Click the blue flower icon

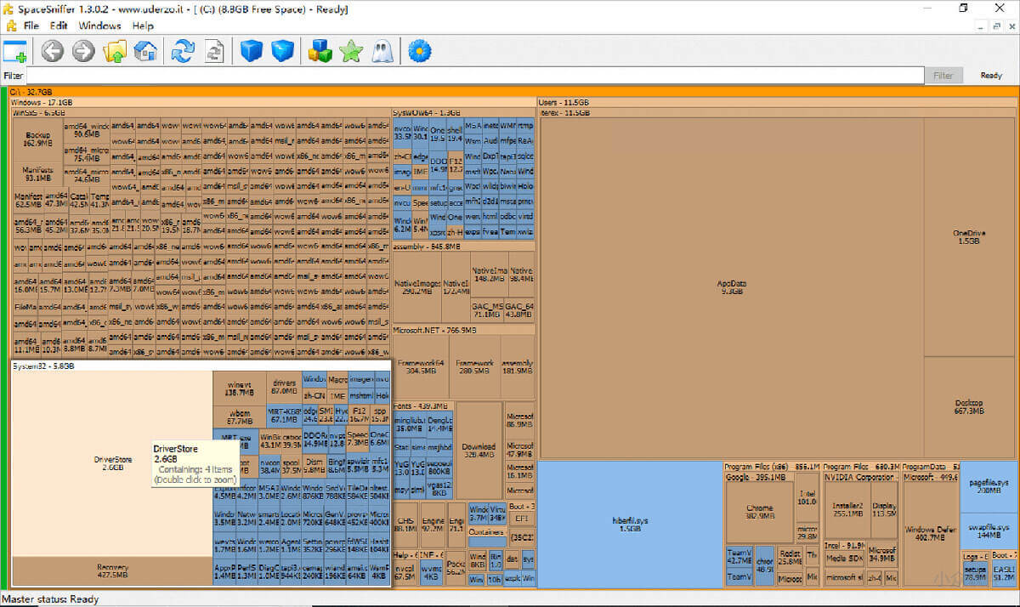419,52
